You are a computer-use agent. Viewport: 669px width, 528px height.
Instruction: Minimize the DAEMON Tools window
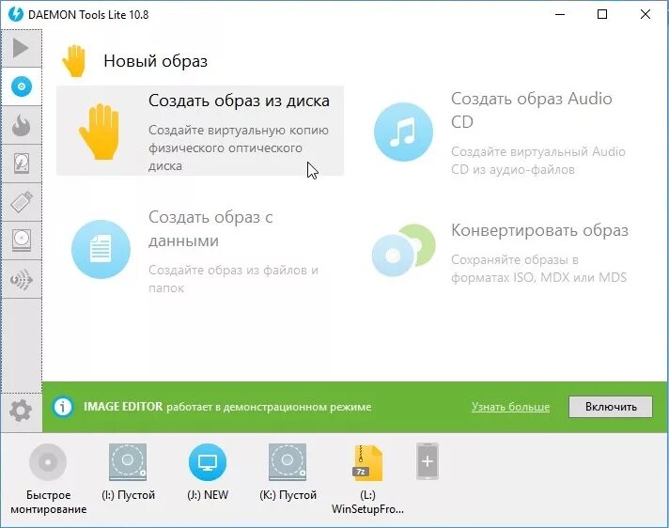click(x=560, y=14)
